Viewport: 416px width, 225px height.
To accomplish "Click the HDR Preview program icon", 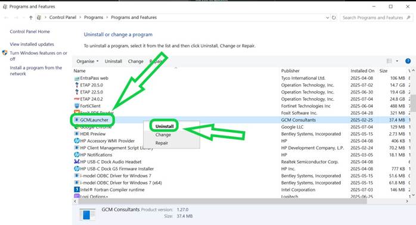I will click(x=77, y=134).
